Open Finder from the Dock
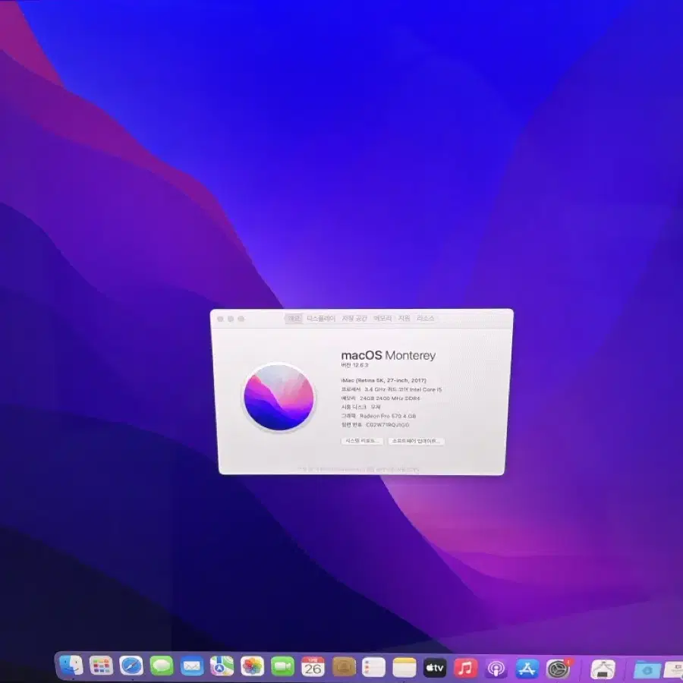683x683 pixels. (71, 666)
